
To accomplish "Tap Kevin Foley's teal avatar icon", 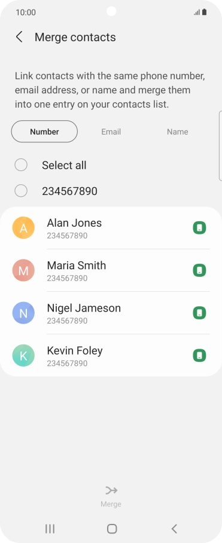I will tap(23, 355).
